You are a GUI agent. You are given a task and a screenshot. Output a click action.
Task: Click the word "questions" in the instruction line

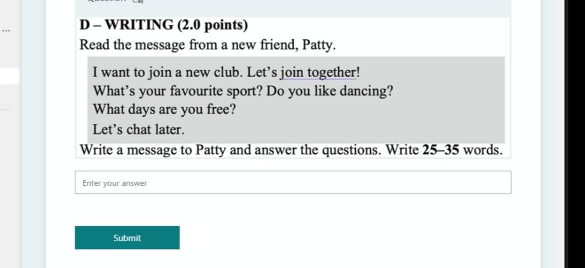pyautogui.click(x=351, y=150)
